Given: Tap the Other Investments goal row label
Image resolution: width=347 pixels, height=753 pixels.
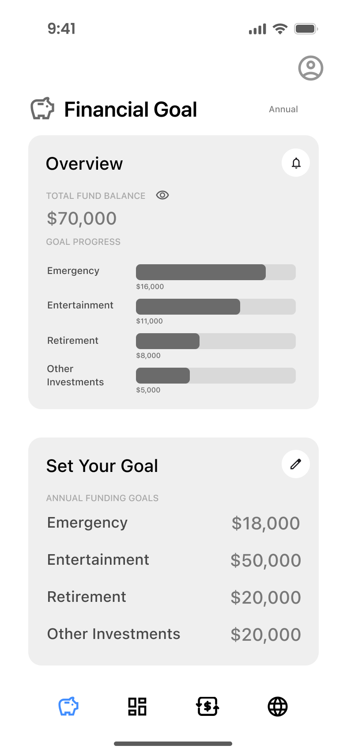Looking at the screenshot, I should (114, 634).
